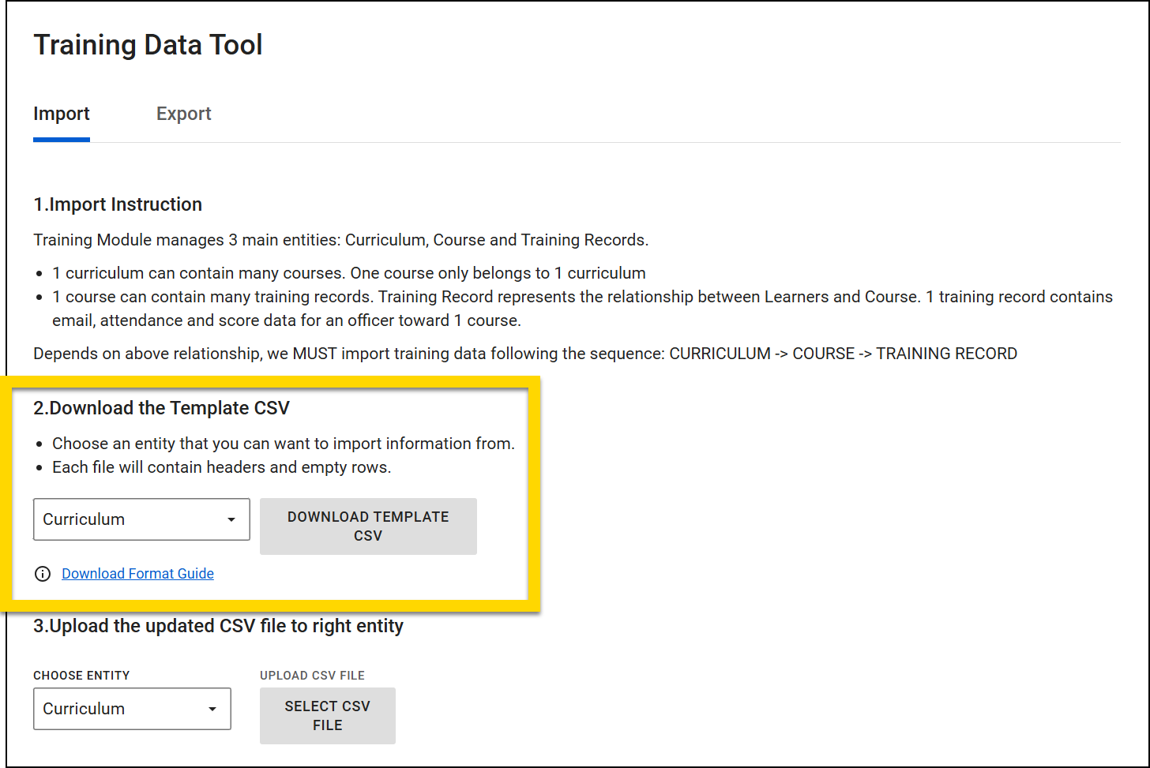Click the dropdown arrow on the template entity selector

click(231, 519)
